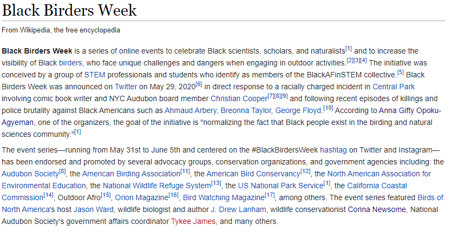Jump to citation [16]
Screen dimensions: 452x238
174,195
